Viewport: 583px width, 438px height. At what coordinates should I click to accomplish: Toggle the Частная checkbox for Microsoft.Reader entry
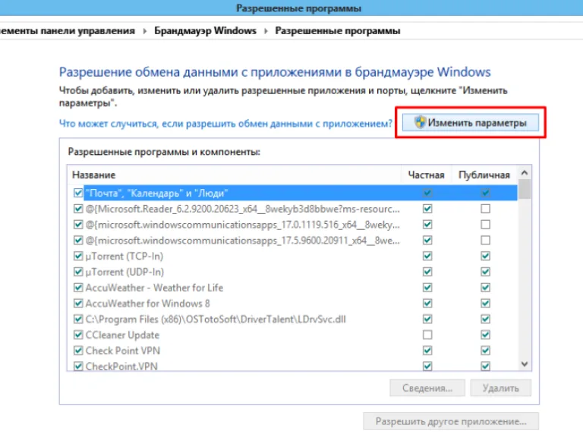tap(427, 209)
